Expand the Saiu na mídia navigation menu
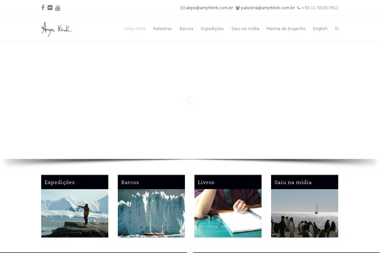380x253 pixels. 245,29
